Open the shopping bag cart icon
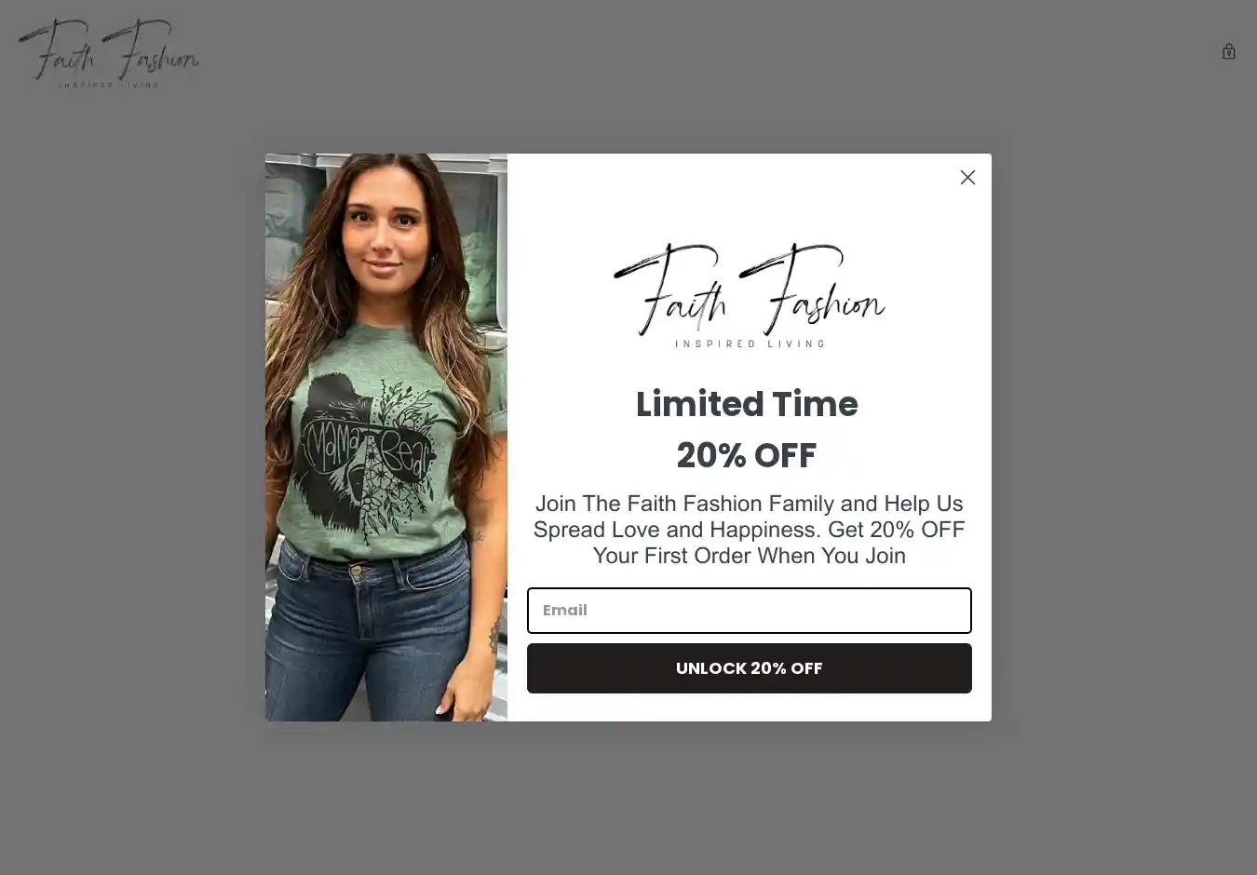The height and width of the screenshot is (875, 1257). coord(1229,51)
